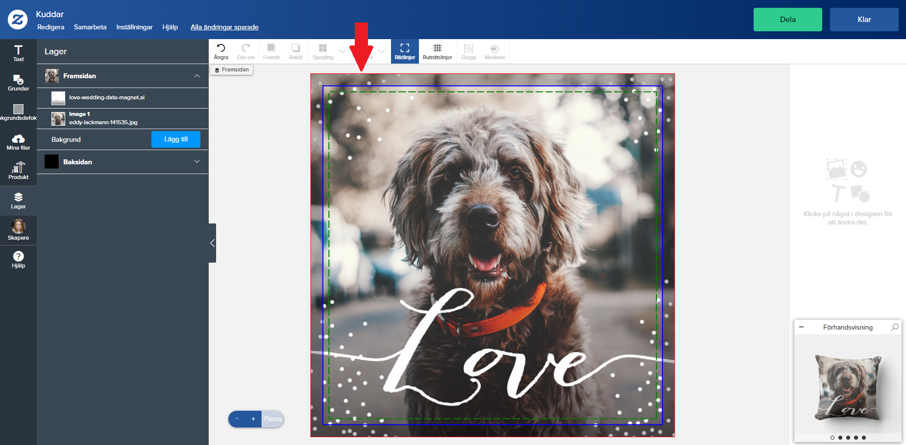Toggle Rutnätslinjer grid lines on
Screen dimensions: 906x445
point(437,51)
